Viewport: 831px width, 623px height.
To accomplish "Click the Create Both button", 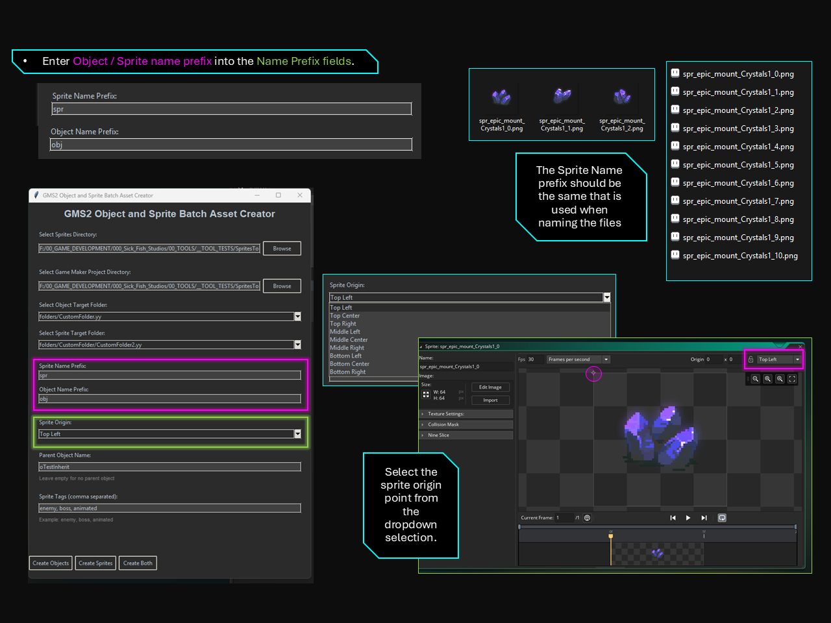I will tap(138, 563).
